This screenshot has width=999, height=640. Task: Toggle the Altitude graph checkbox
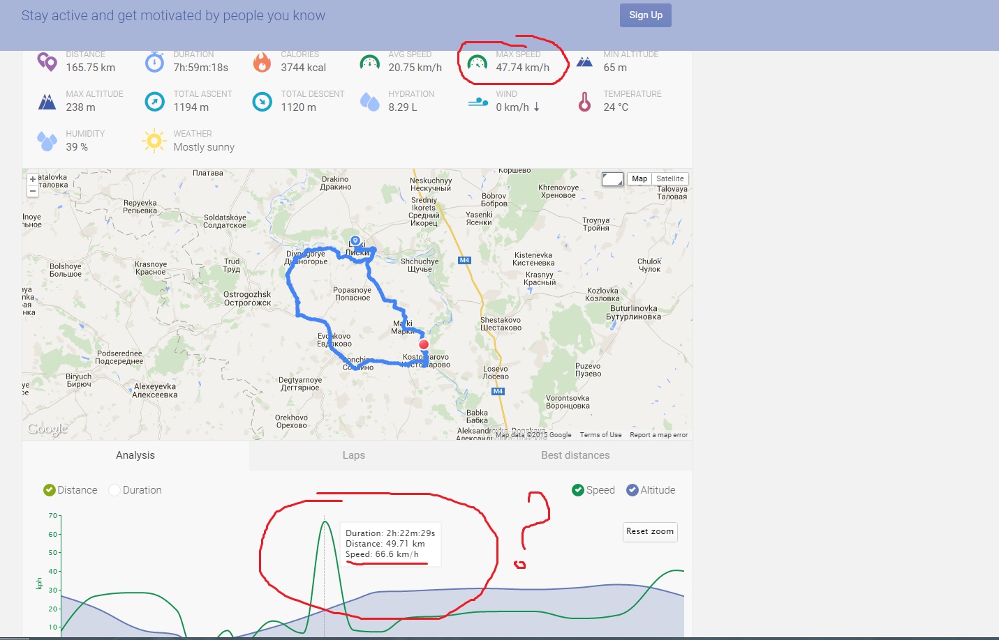pos(632,490)
